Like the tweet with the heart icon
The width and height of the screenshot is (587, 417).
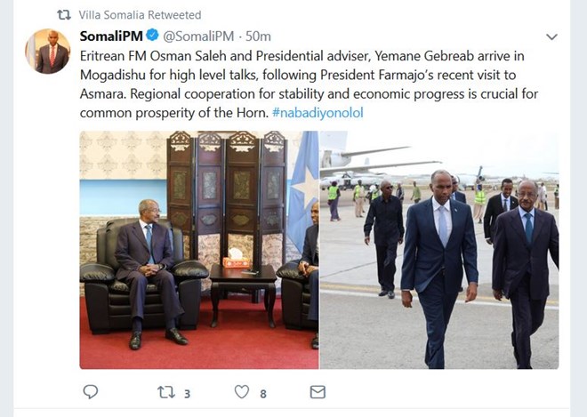pyautogui.click(x=241, y=392)
